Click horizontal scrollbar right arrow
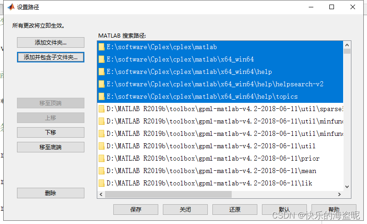This screenshot has height=224, width=367. [x=339, y=194]
